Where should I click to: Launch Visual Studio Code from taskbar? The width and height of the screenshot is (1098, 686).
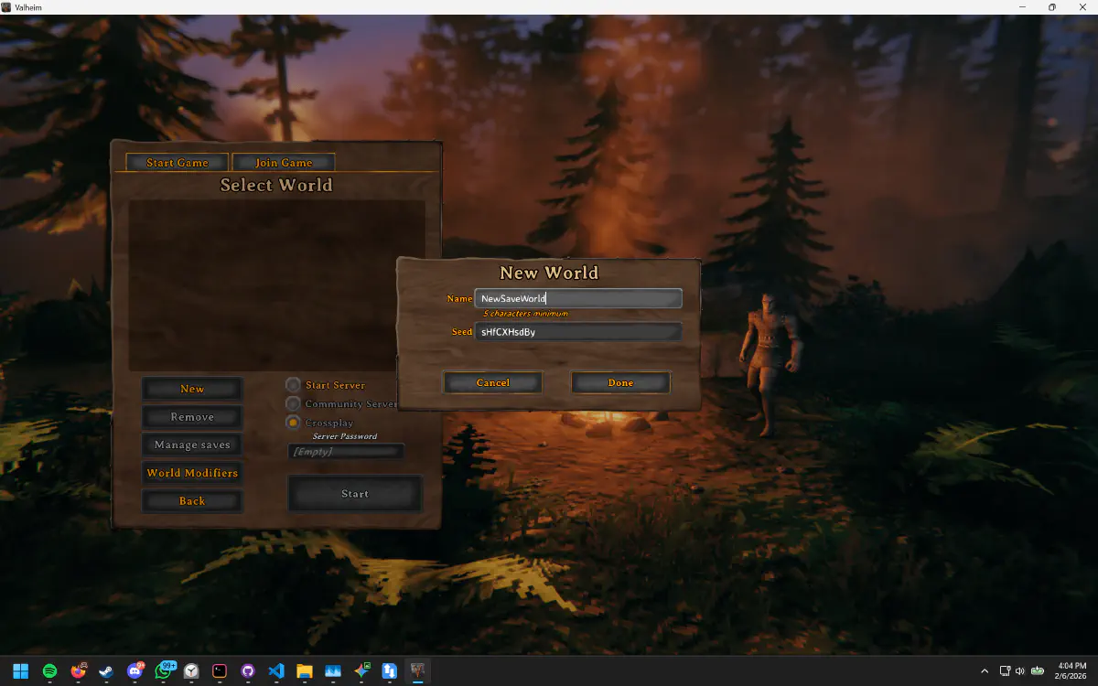[276, 670]
